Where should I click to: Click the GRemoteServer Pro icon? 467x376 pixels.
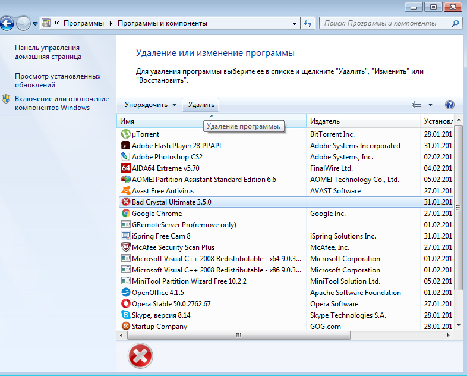[126, 224]
